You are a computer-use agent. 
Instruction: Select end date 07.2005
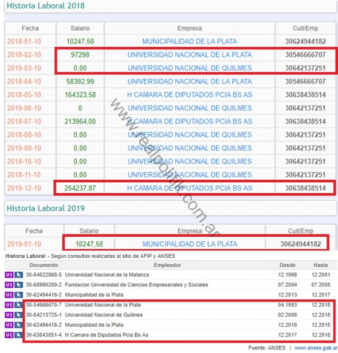(321, 285)
